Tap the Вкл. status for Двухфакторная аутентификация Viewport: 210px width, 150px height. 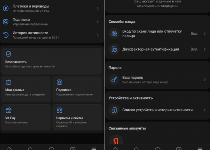point(194,49)
